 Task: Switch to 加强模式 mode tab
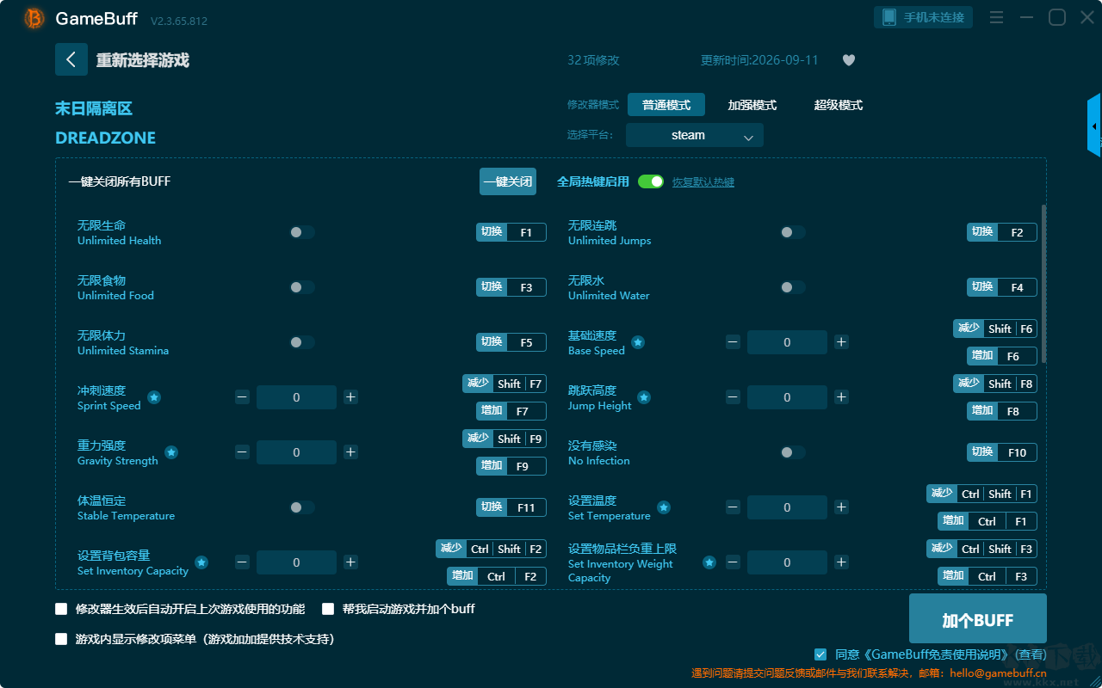(752, 105)
